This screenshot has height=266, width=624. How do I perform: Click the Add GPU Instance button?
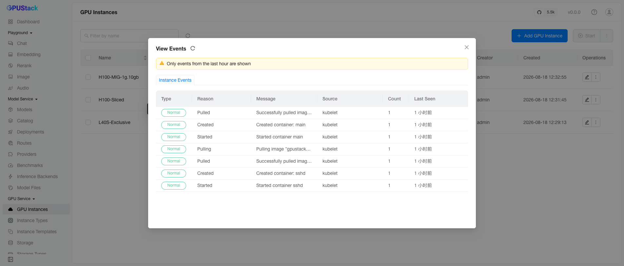tap(539, 36)
